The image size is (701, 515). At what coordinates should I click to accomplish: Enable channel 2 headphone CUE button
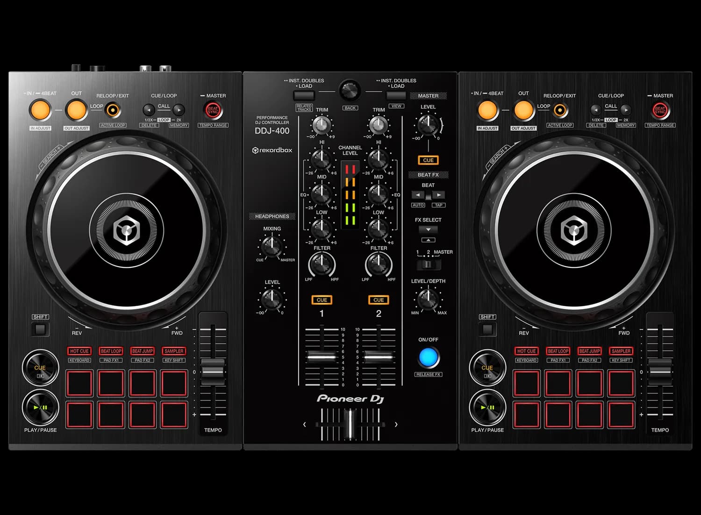coord(379,300)
